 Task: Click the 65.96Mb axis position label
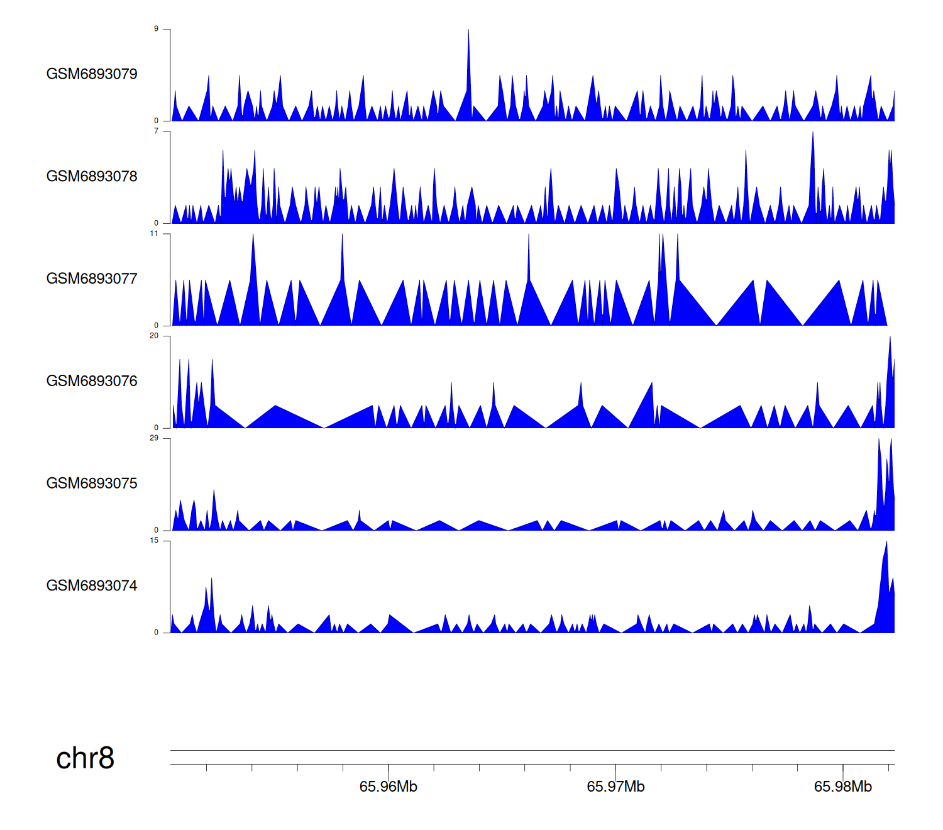tap(388, 787)
